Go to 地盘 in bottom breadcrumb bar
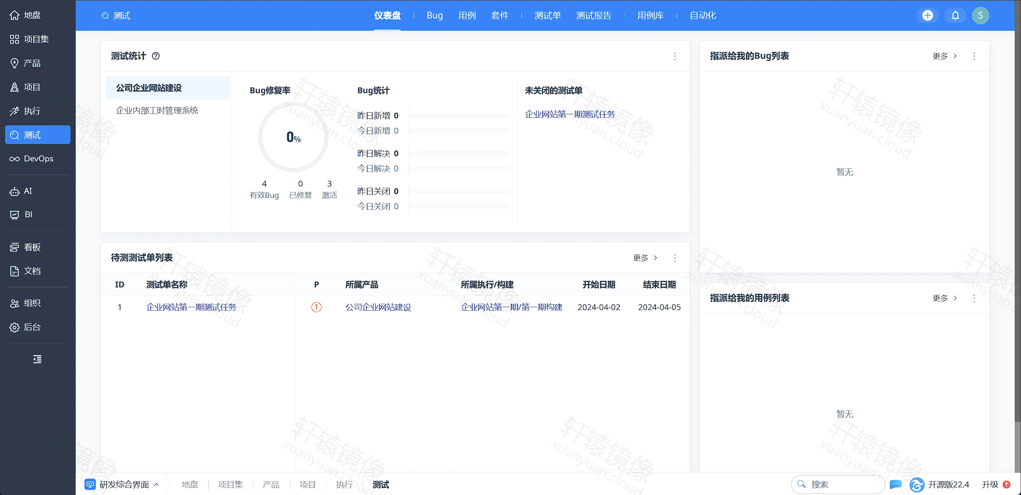Viewport: 1021px width, 495px height. click(x=190, y=484)
